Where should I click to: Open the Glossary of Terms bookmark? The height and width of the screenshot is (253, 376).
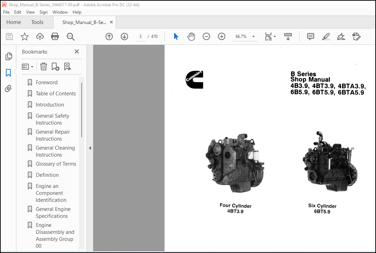(x=56, y=164)
